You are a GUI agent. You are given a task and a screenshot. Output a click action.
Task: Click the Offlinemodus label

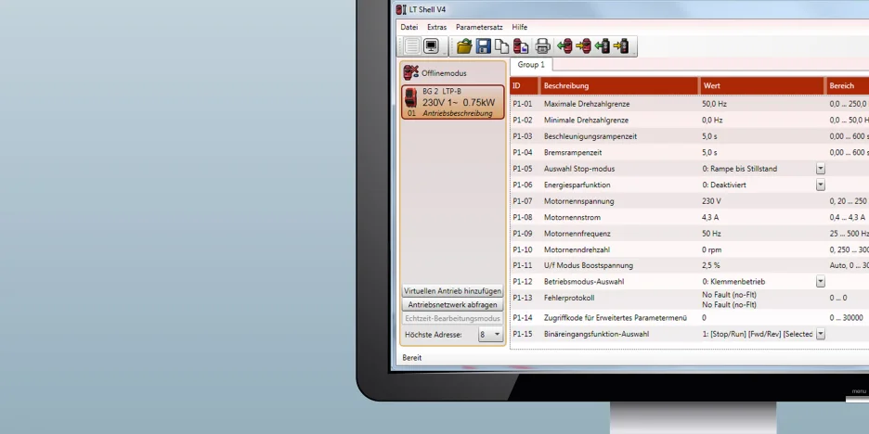444,73
